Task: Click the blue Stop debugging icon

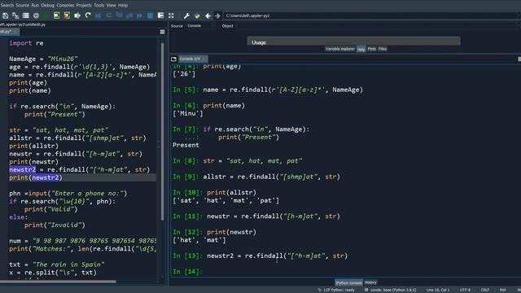Action: [x=150, y=15]
